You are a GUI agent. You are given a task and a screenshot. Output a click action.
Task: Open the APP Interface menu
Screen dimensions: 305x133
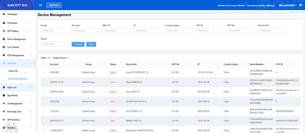17,120
